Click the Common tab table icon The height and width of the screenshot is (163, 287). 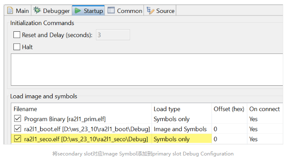pos(111,10)
